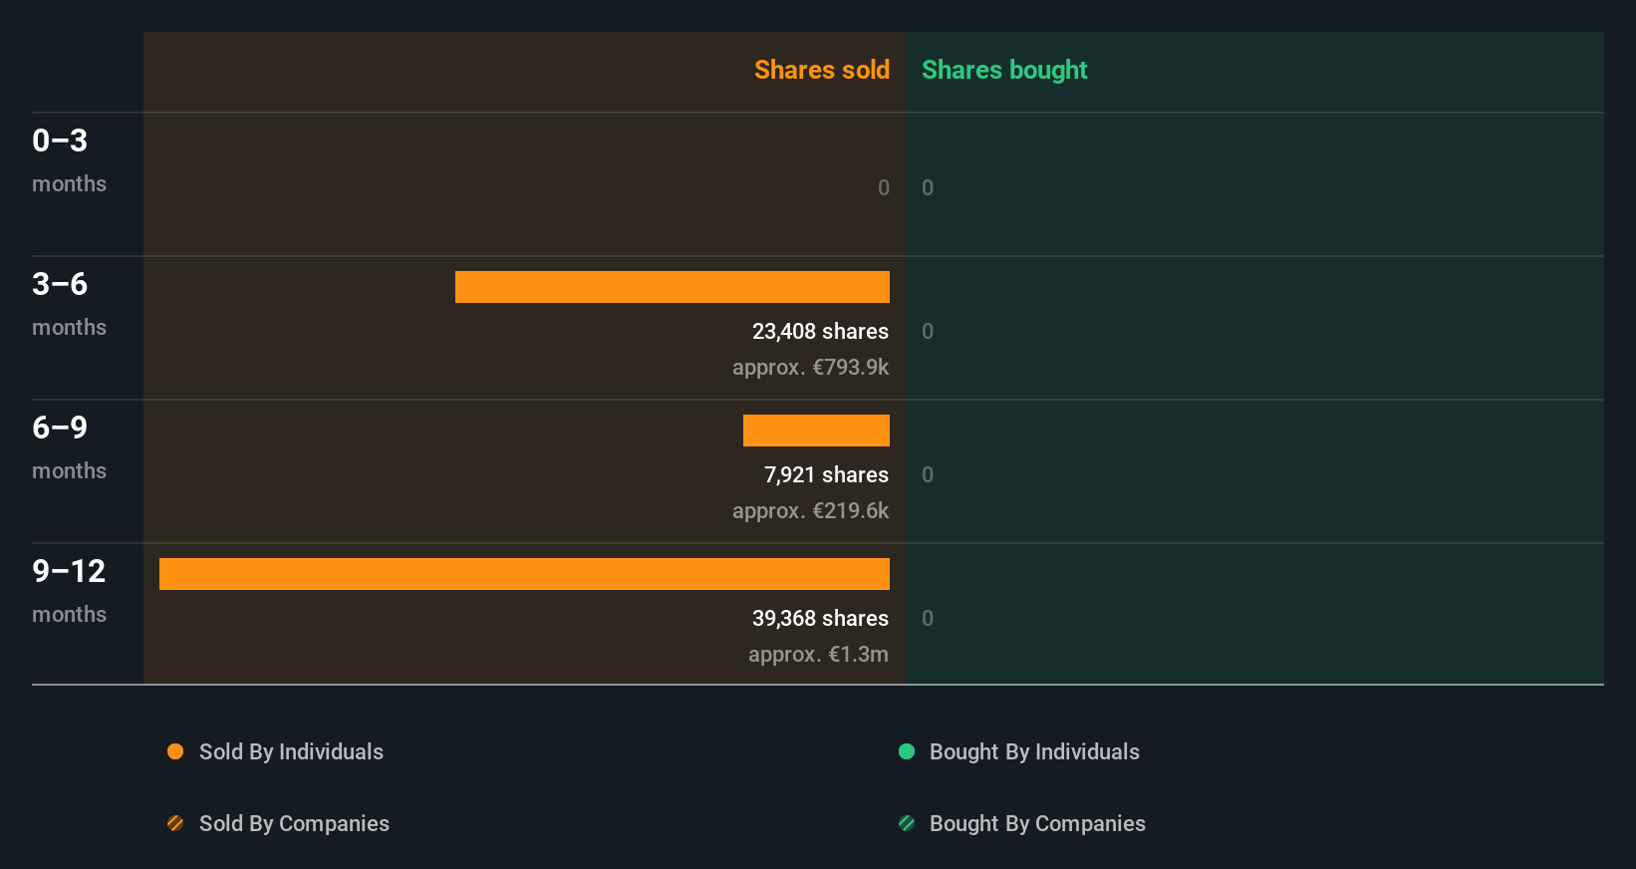
Task: Click the 0 bought value in 3–6 months row
Action: (928, 331)
